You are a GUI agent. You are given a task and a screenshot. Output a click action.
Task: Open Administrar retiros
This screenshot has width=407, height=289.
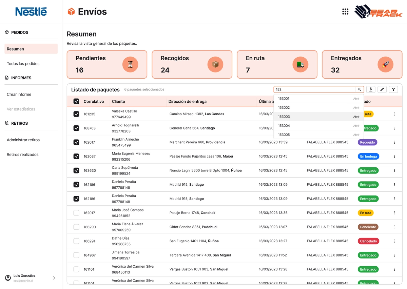23,140
